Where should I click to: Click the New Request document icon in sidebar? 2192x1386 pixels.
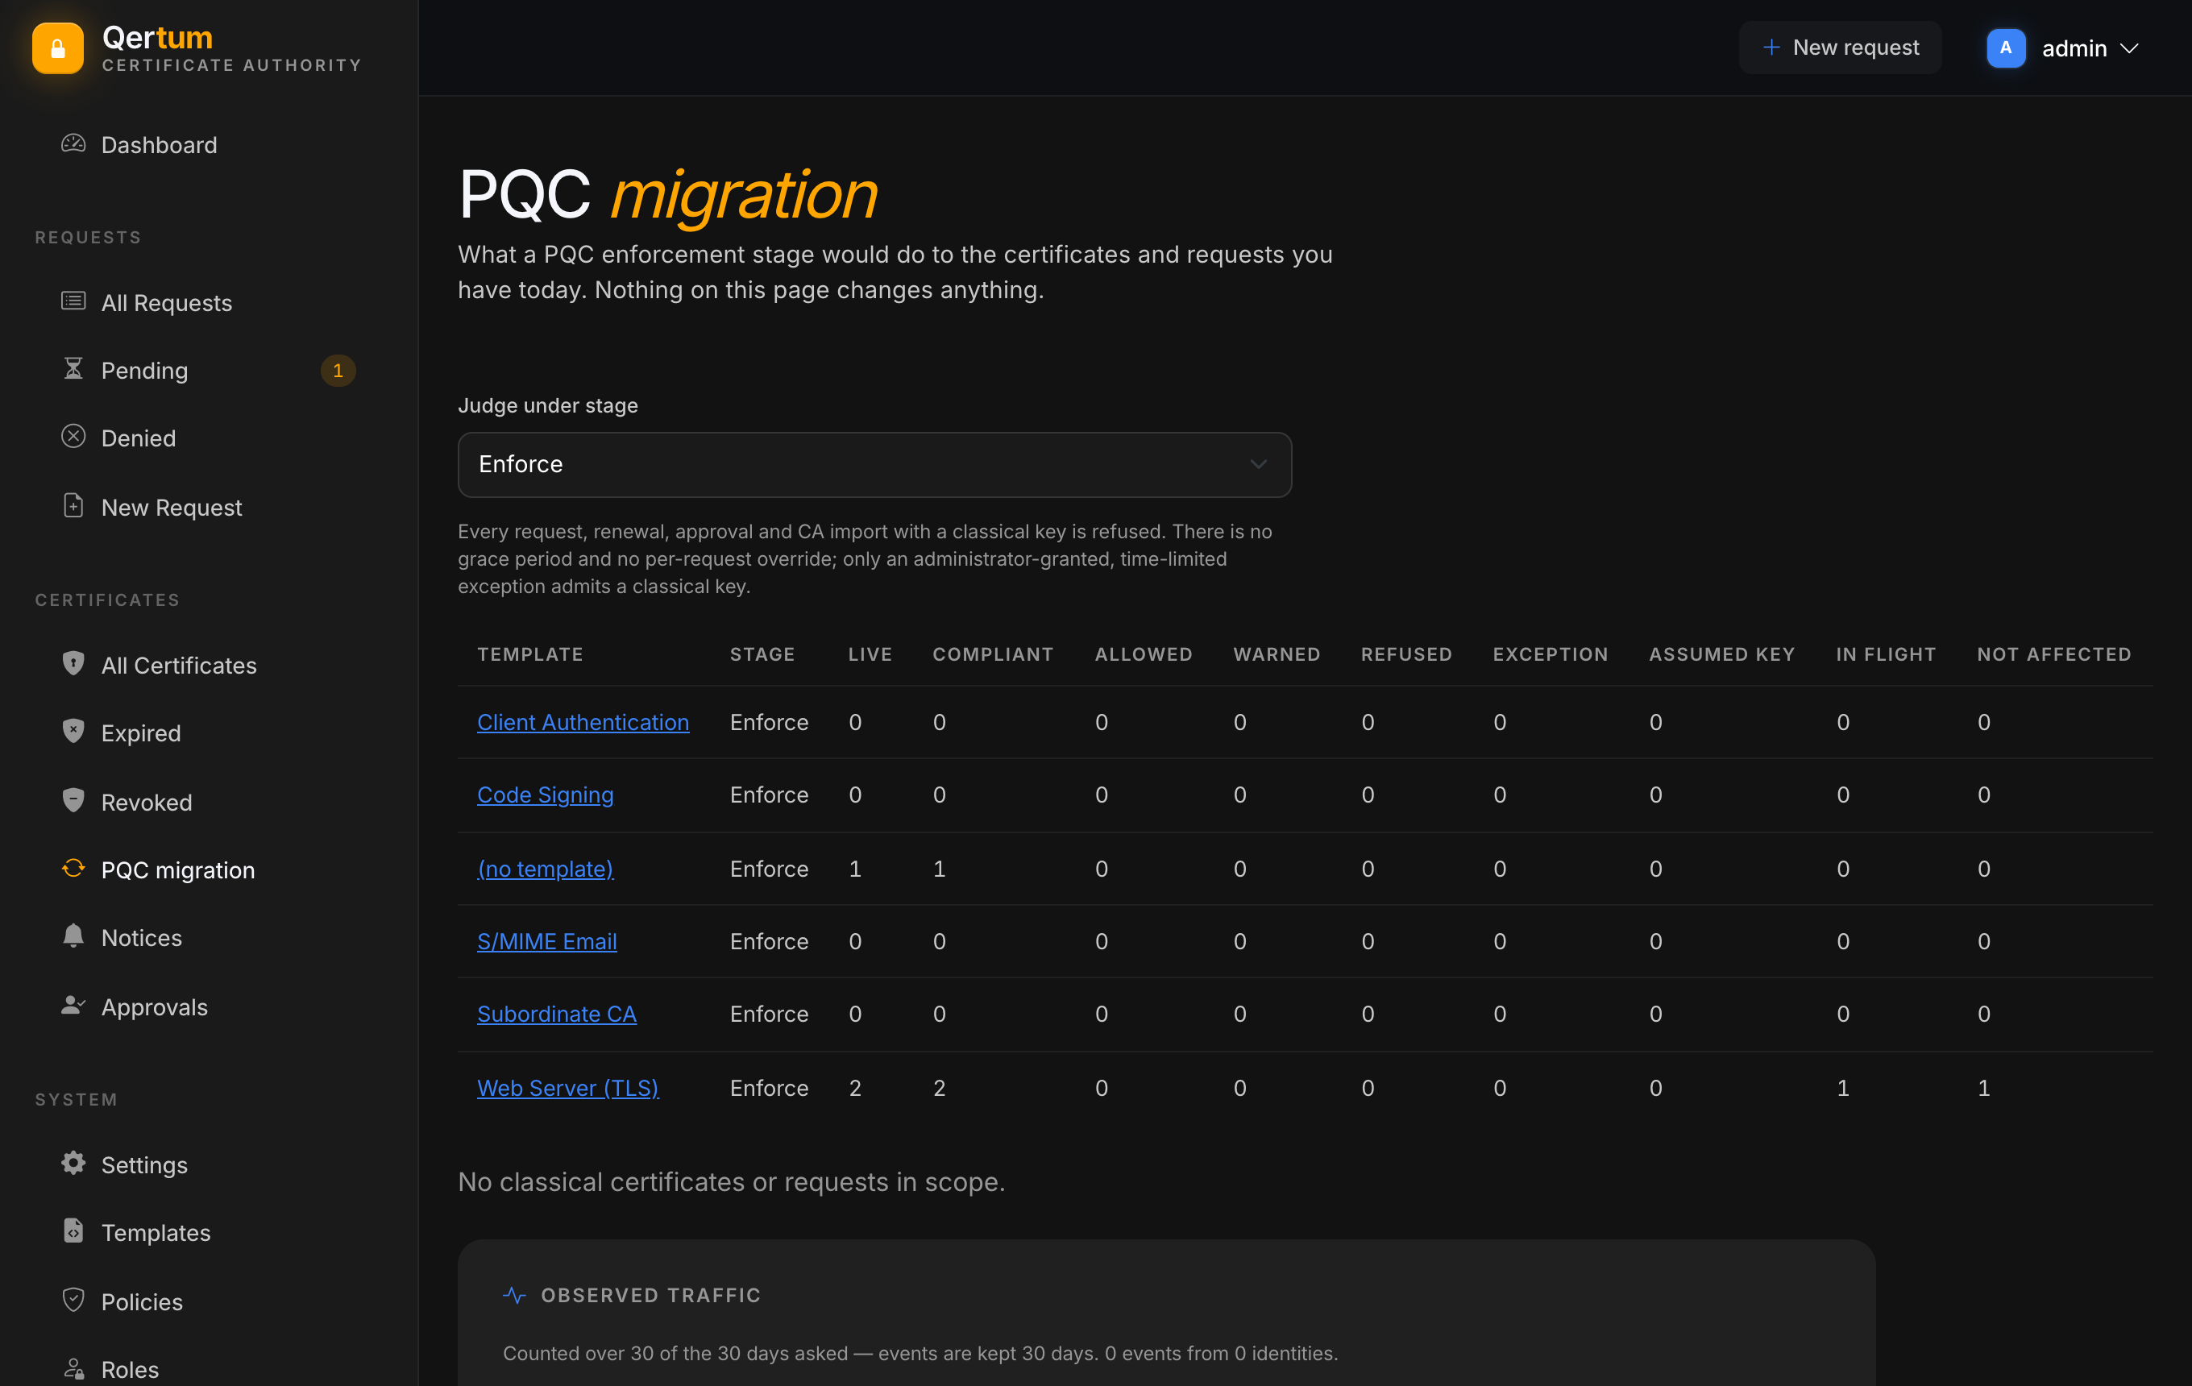coord(73,506)
